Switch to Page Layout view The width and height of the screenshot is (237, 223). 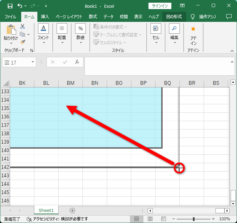(150, 219)
